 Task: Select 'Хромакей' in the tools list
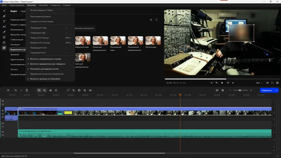pos(15,54)
